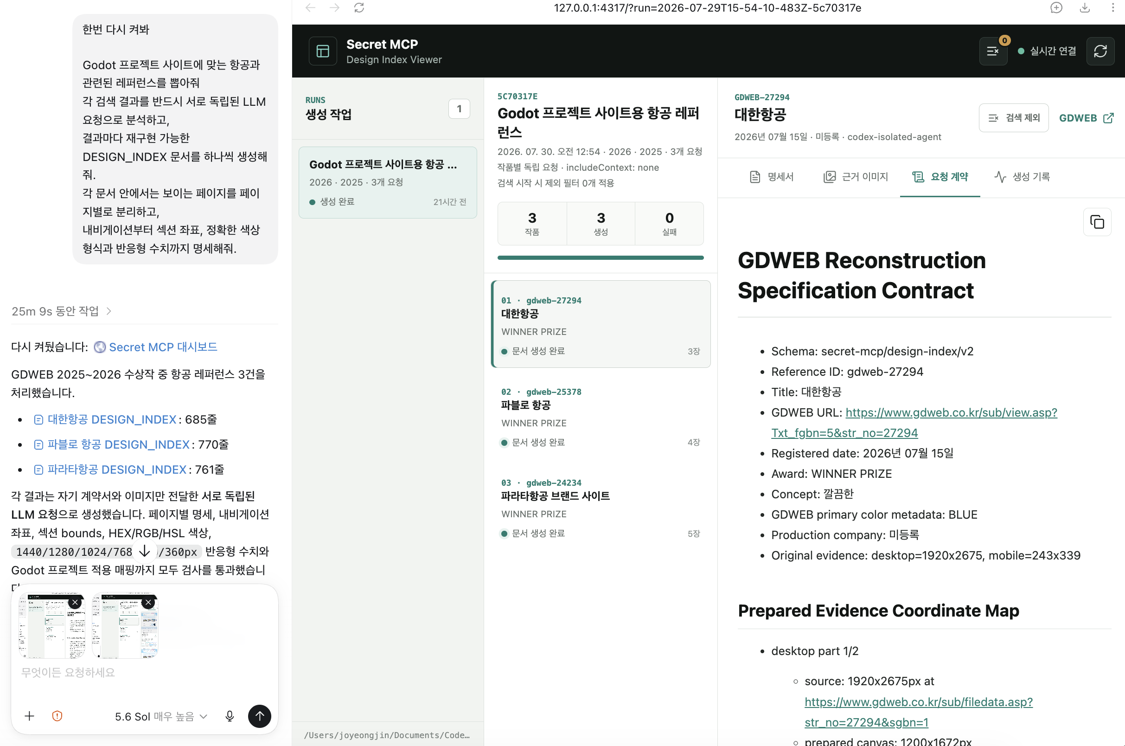Click the 3 작품 stat cell

click(x=532, y=224)
